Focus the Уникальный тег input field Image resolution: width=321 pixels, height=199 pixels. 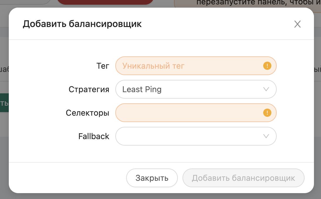click(196, 66)
